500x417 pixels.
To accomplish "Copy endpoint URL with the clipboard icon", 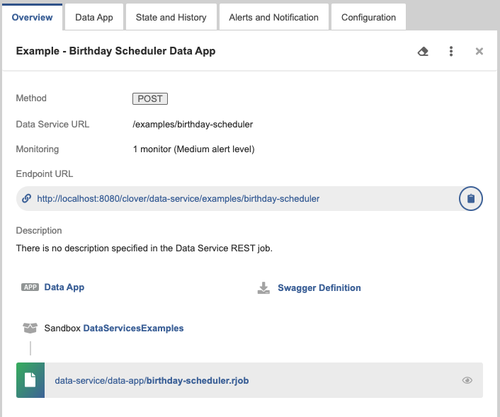I will 471,199.
